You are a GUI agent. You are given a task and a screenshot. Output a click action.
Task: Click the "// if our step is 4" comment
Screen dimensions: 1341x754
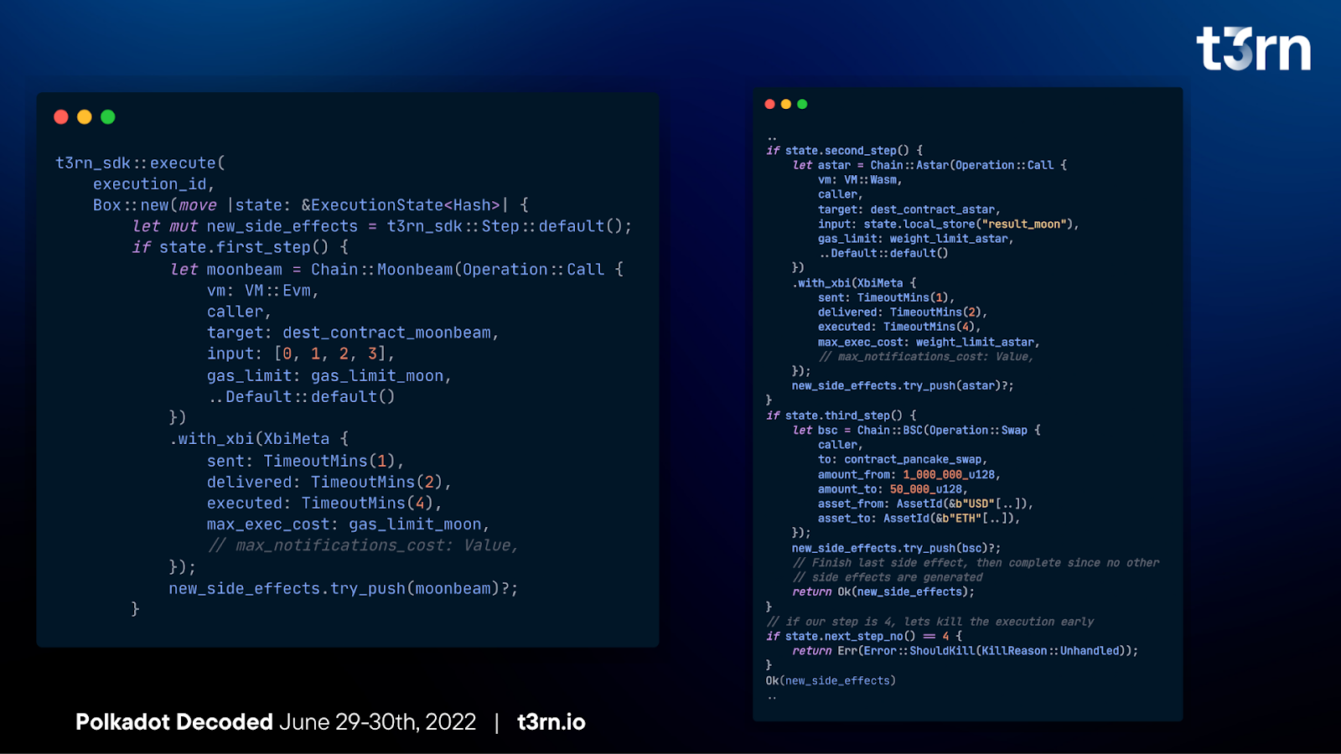930,622
